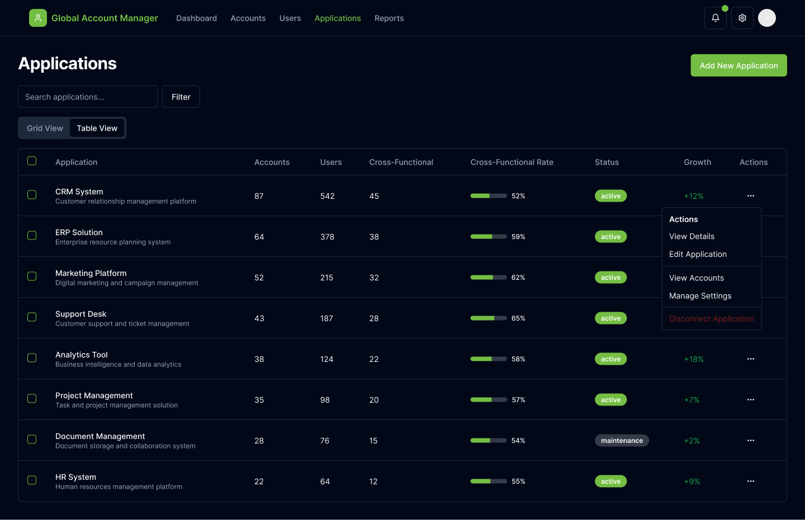Click the Marketing Platform application name

click(91, 273)
